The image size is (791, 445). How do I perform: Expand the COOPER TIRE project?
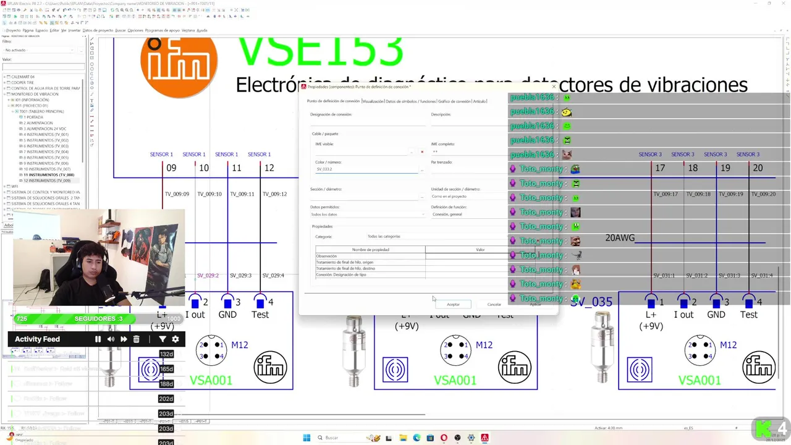pyautogui.click(x=4, y=83)
